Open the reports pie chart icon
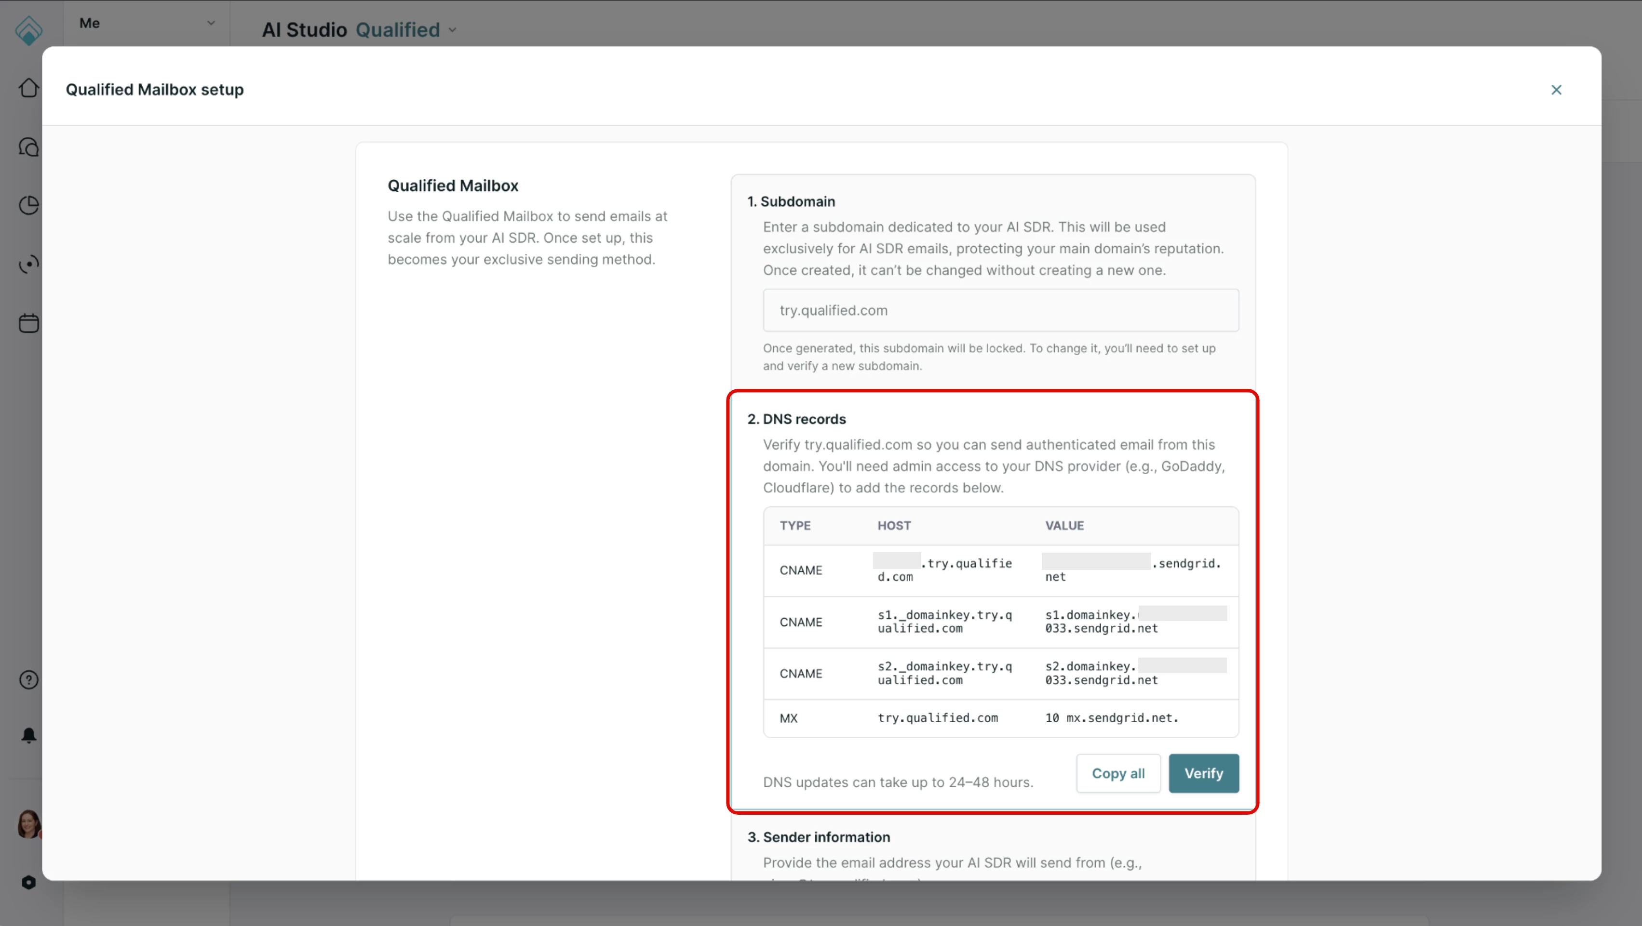This screenshot has height=926, width=1642. point(28,205)
